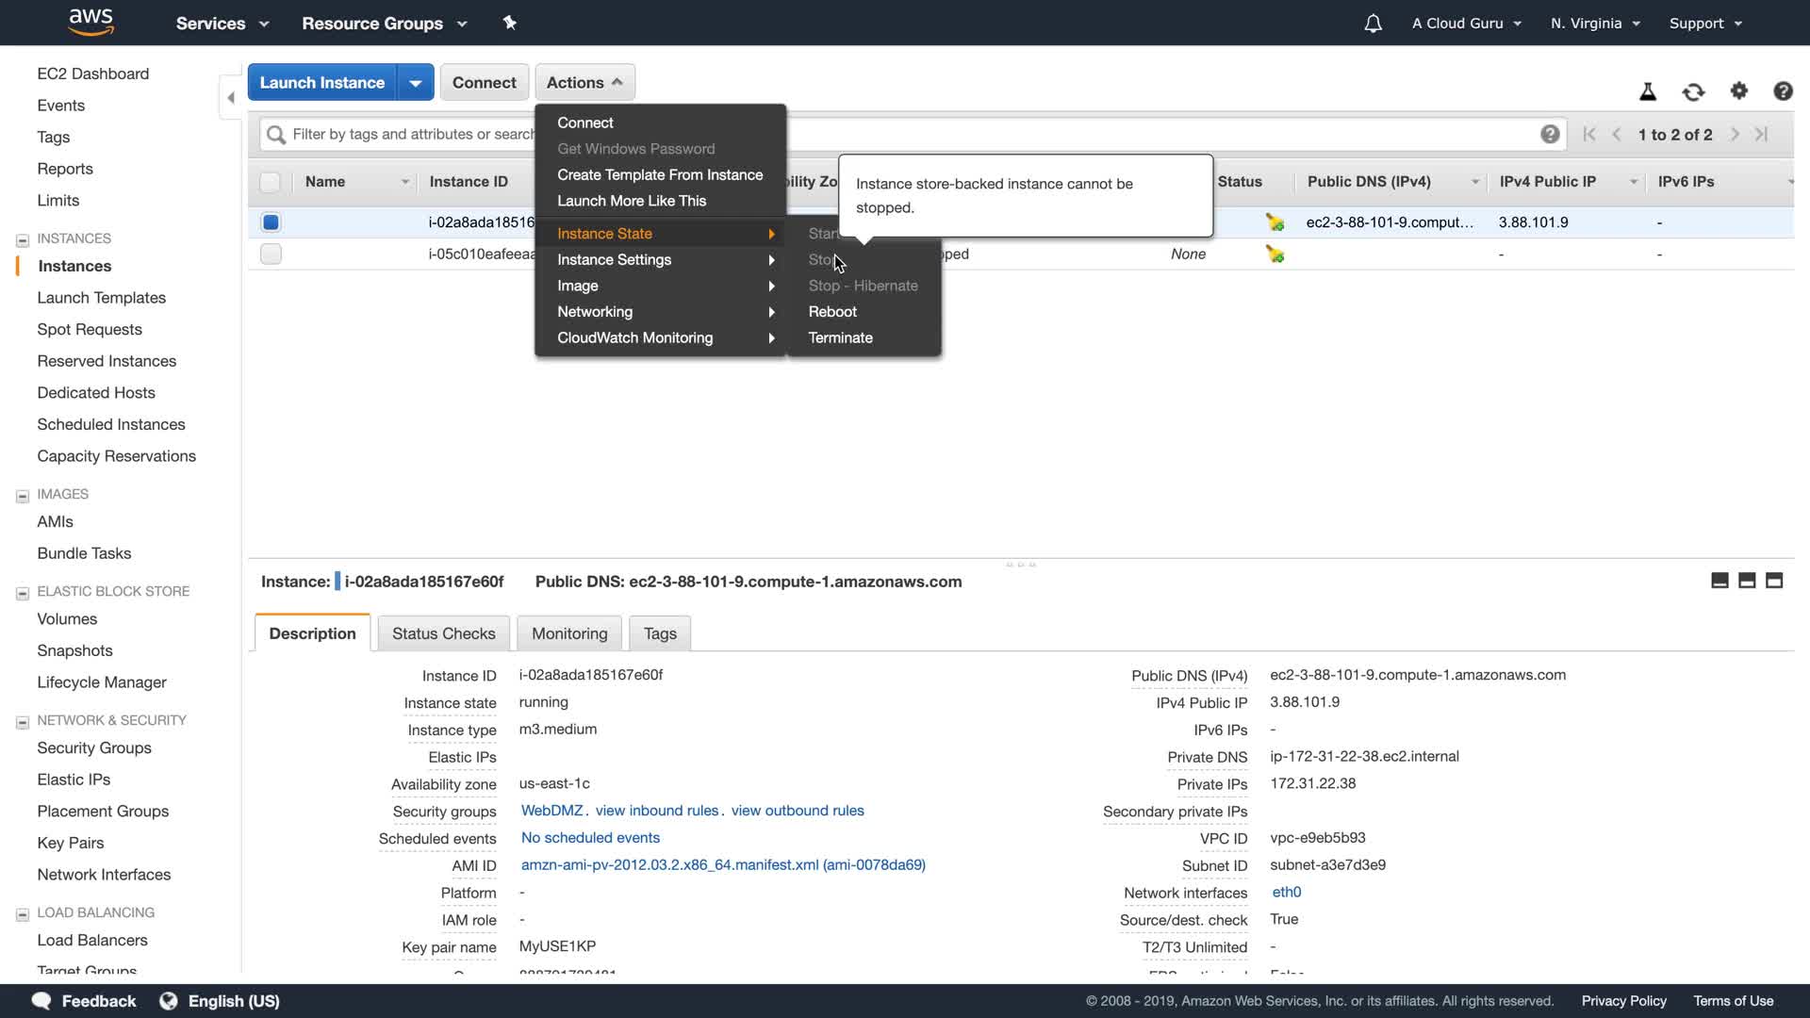Click the experiments flask icon
This screenshot has width=1810, height=1018.
(1648, 91)
